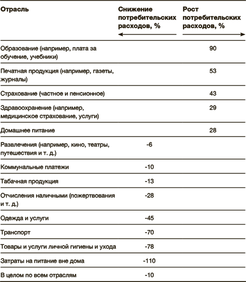Click the -110 value for eating out

[x=149, y=261]
